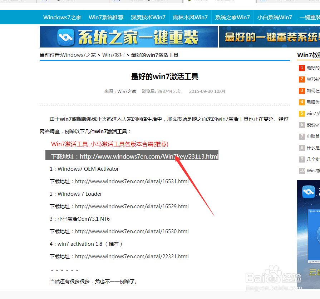
Task: Click the article title 最好的win7激活工具
Action: coord(165,77)
